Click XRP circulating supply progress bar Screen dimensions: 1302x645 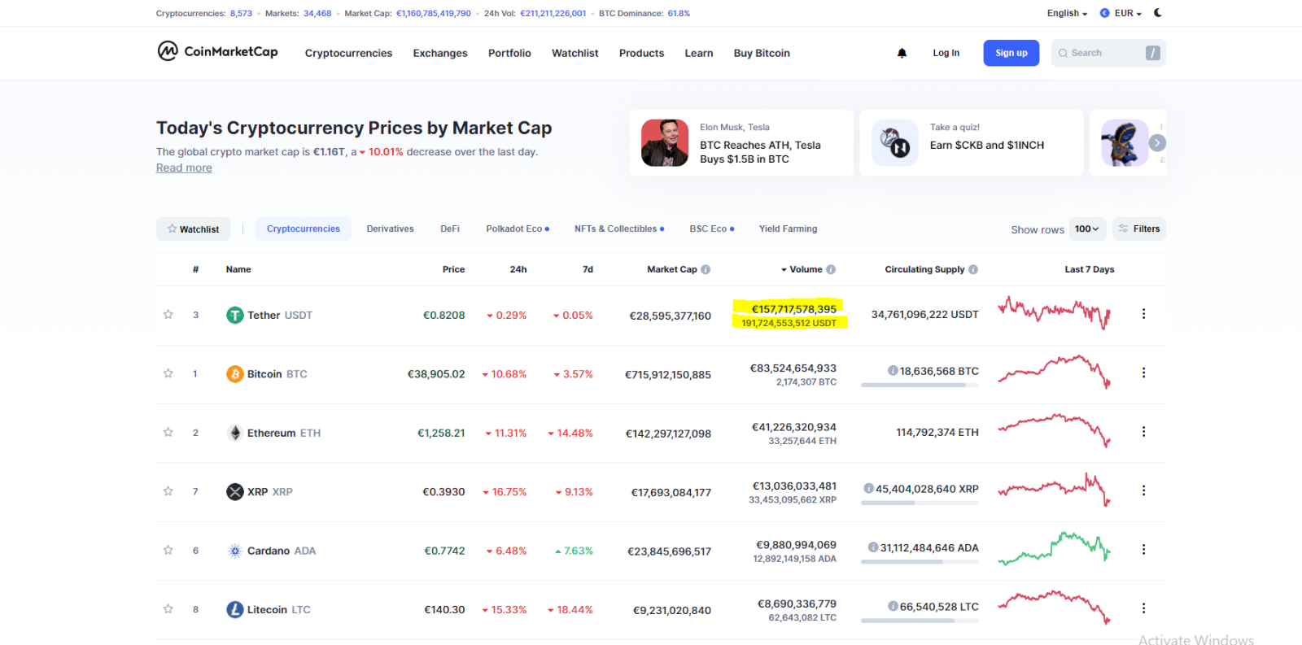[920, 503]
